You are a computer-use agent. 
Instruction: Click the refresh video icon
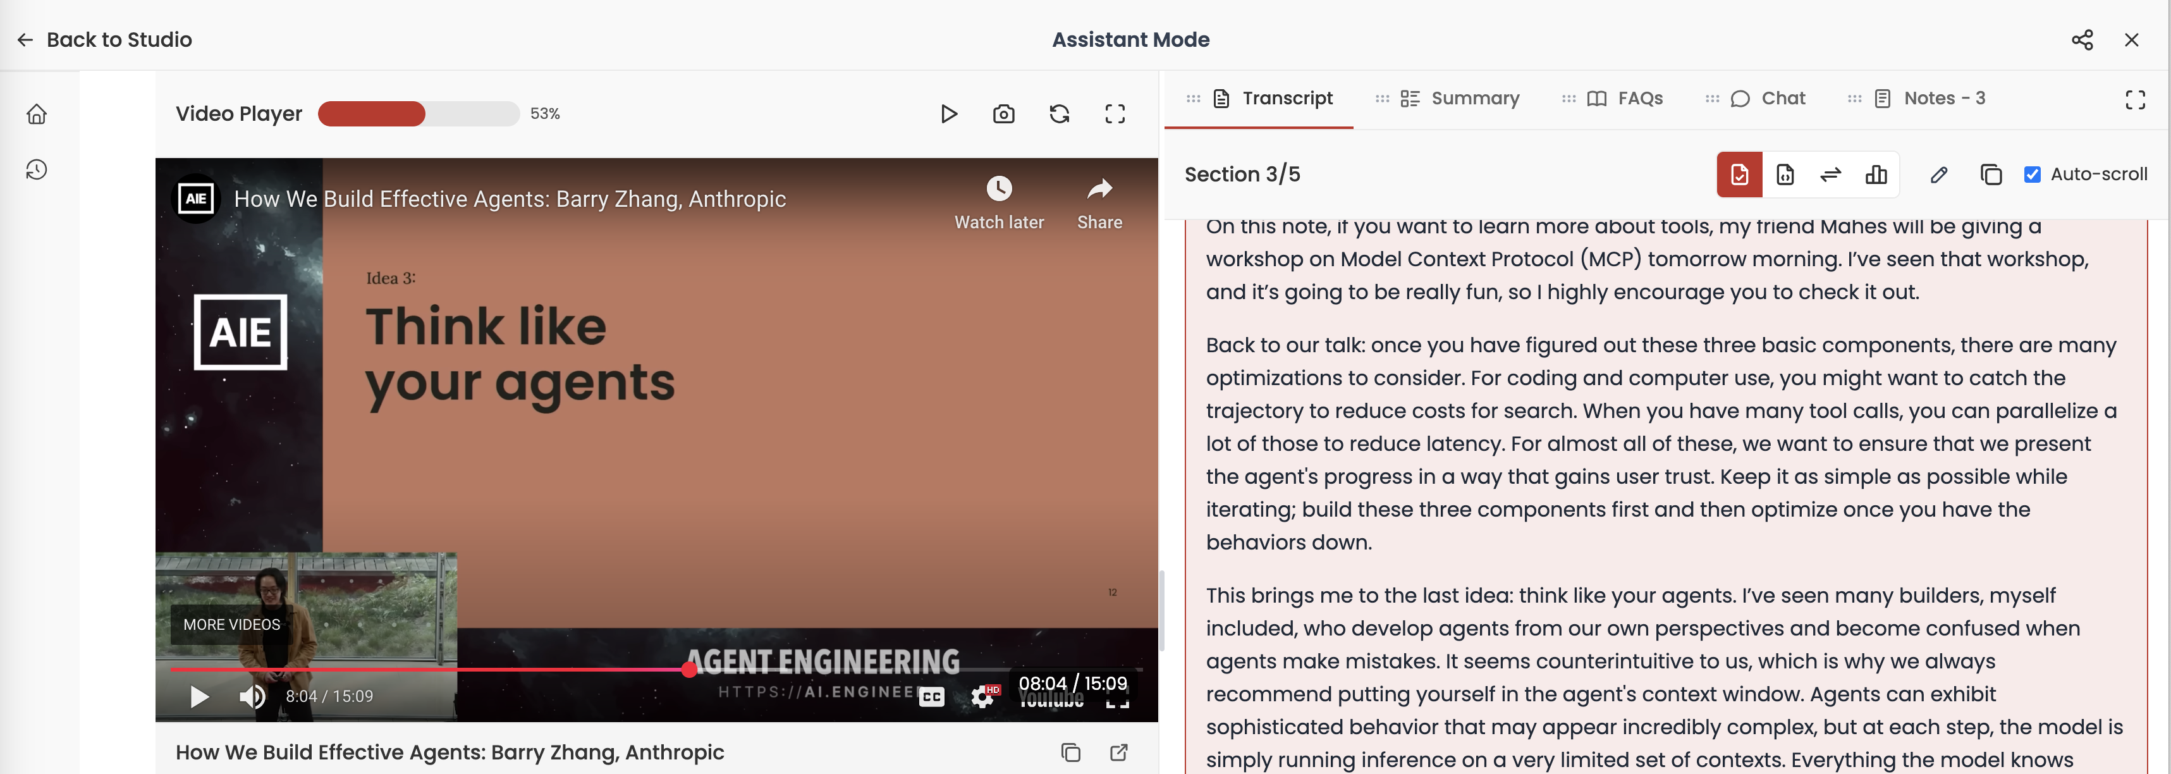(1058, 114)
